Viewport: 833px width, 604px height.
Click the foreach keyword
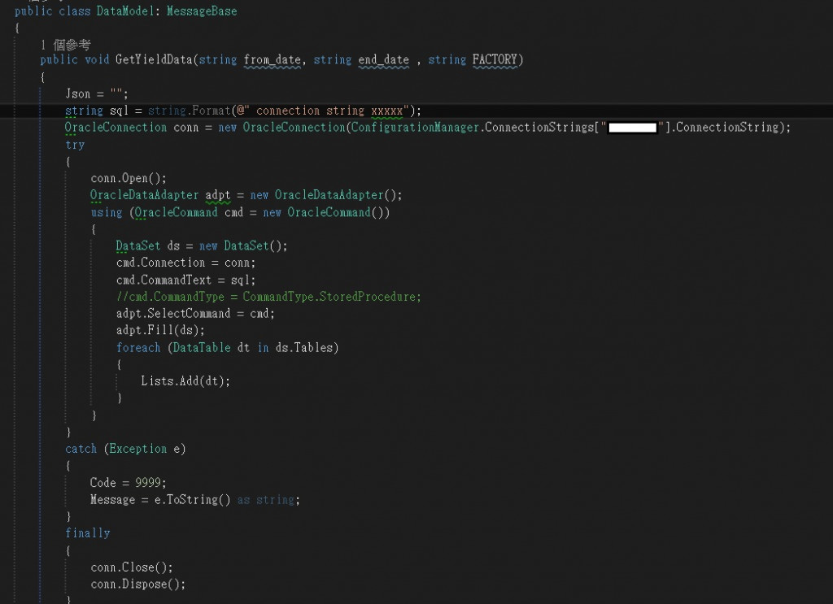click(138, 348)
